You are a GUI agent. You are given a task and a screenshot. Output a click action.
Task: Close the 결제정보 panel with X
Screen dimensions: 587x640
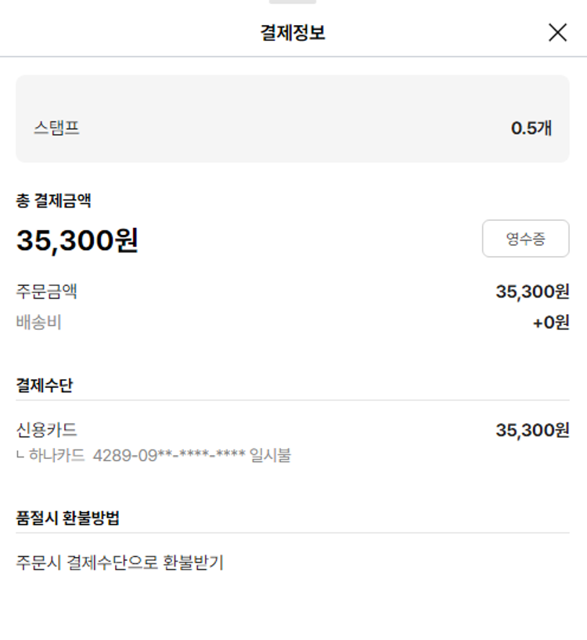pos(557,32)
